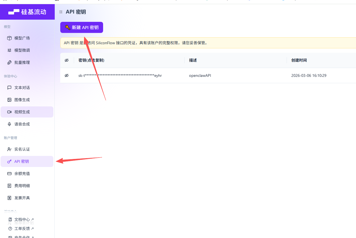Reveal the openclawAPI key with eye icon
Viewport: 356px width, 238px height.
(67, 75)
